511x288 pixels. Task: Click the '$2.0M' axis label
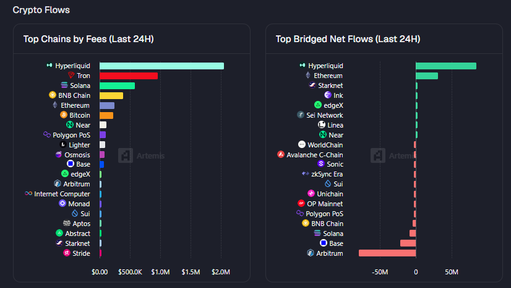click(x=221, y=272)
